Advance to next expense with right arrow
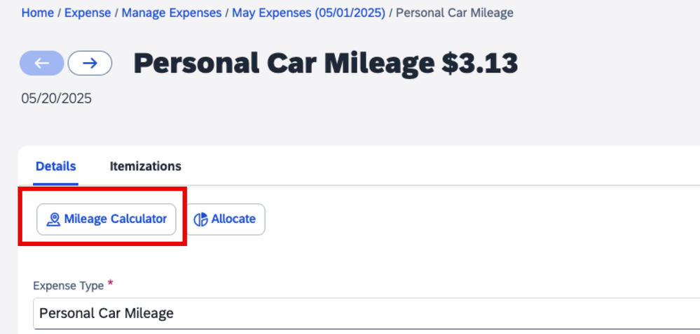Viewport: 700px width, 334px height. [90, 64]
